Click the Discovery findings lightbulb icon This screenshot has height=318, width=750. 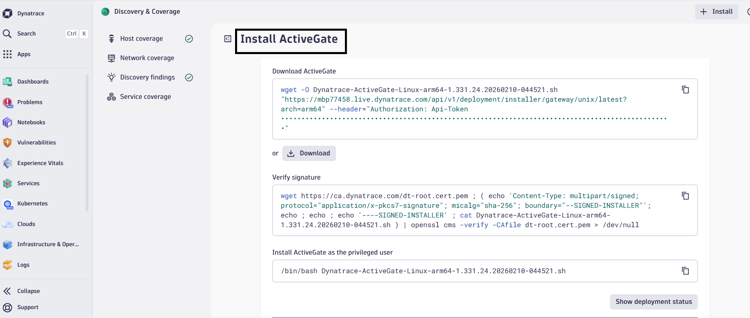point(111,77)
